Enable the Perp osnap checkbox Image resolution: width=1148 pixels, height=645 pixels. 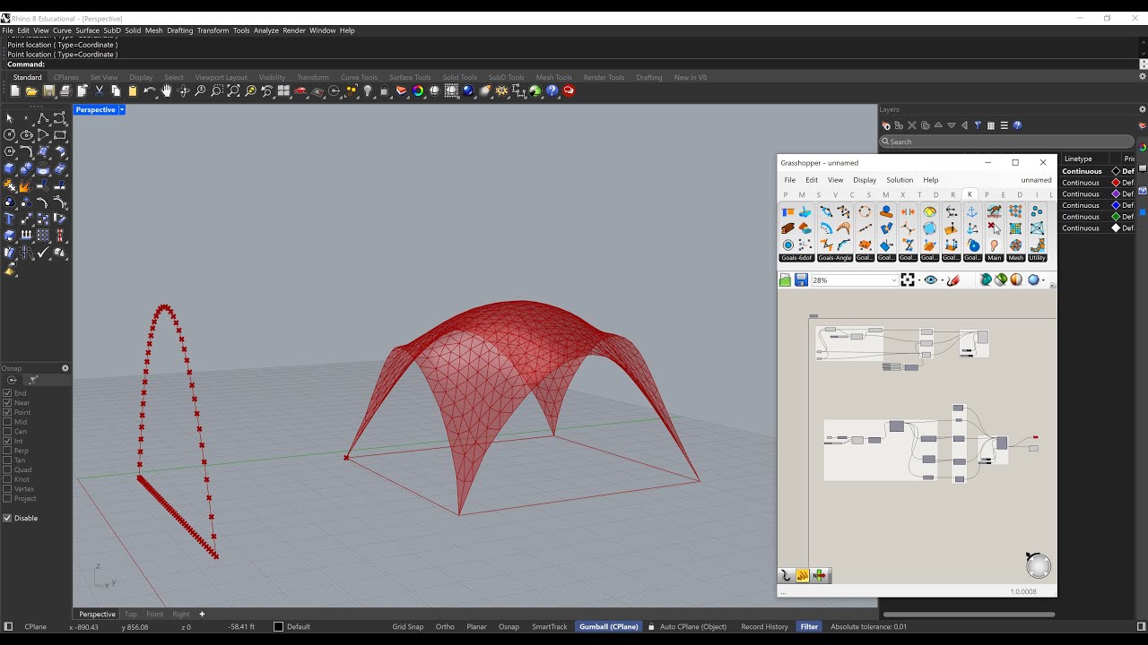8,451
